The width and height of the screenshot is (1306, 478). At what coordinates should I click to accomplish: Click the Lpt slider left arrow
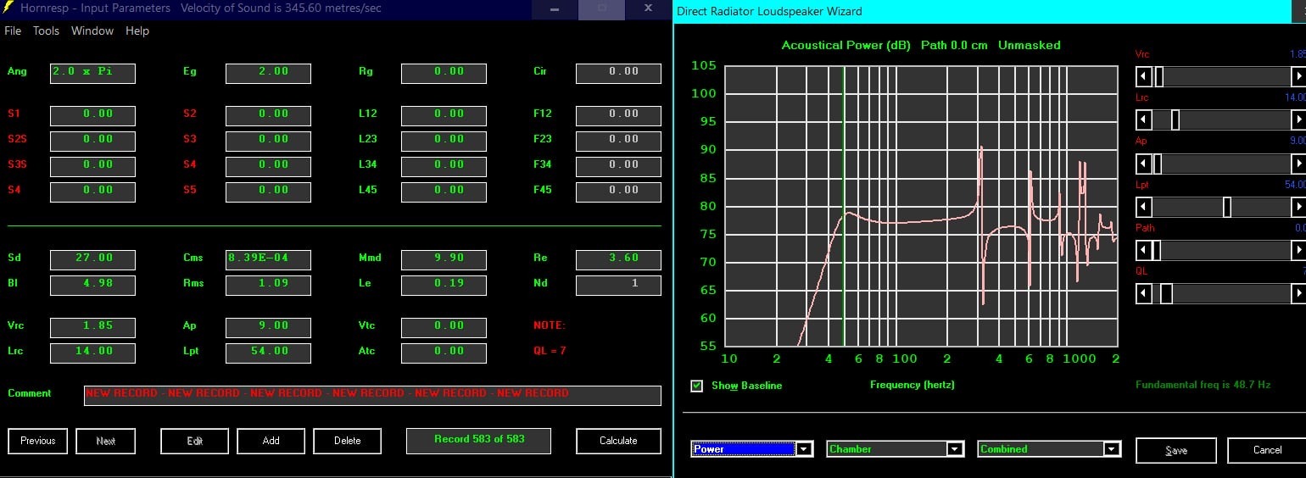point(1144,207)
